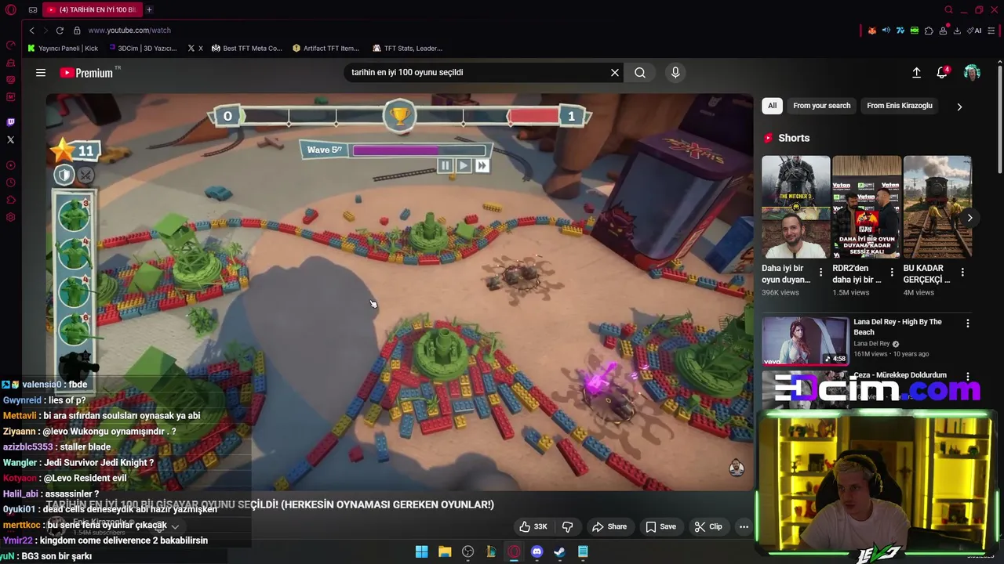Open Yayıncı Paneli Kick bookmark
1004x564 pixels.
[63, 48]
